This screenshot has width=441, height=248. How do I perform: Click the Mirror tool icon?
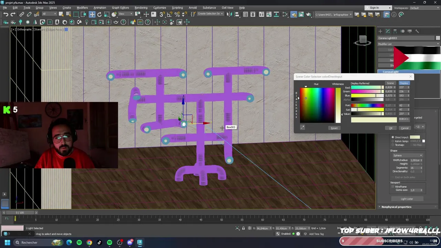tap(229, 14)
